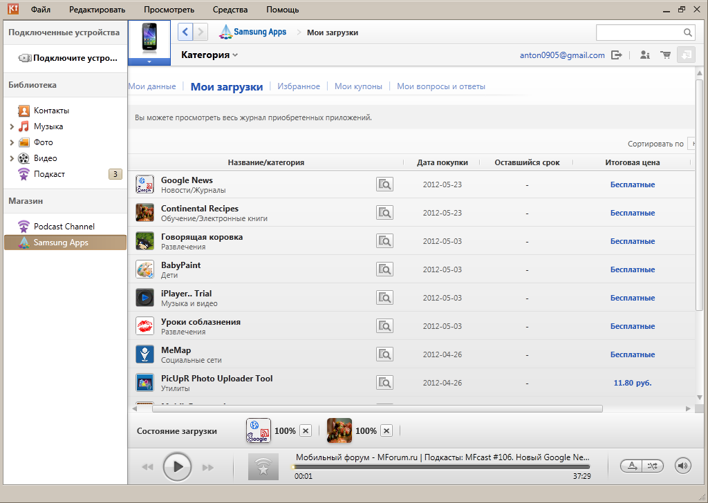Switch to Мои данные tab
Screen dimensions: 708x503
152,86
